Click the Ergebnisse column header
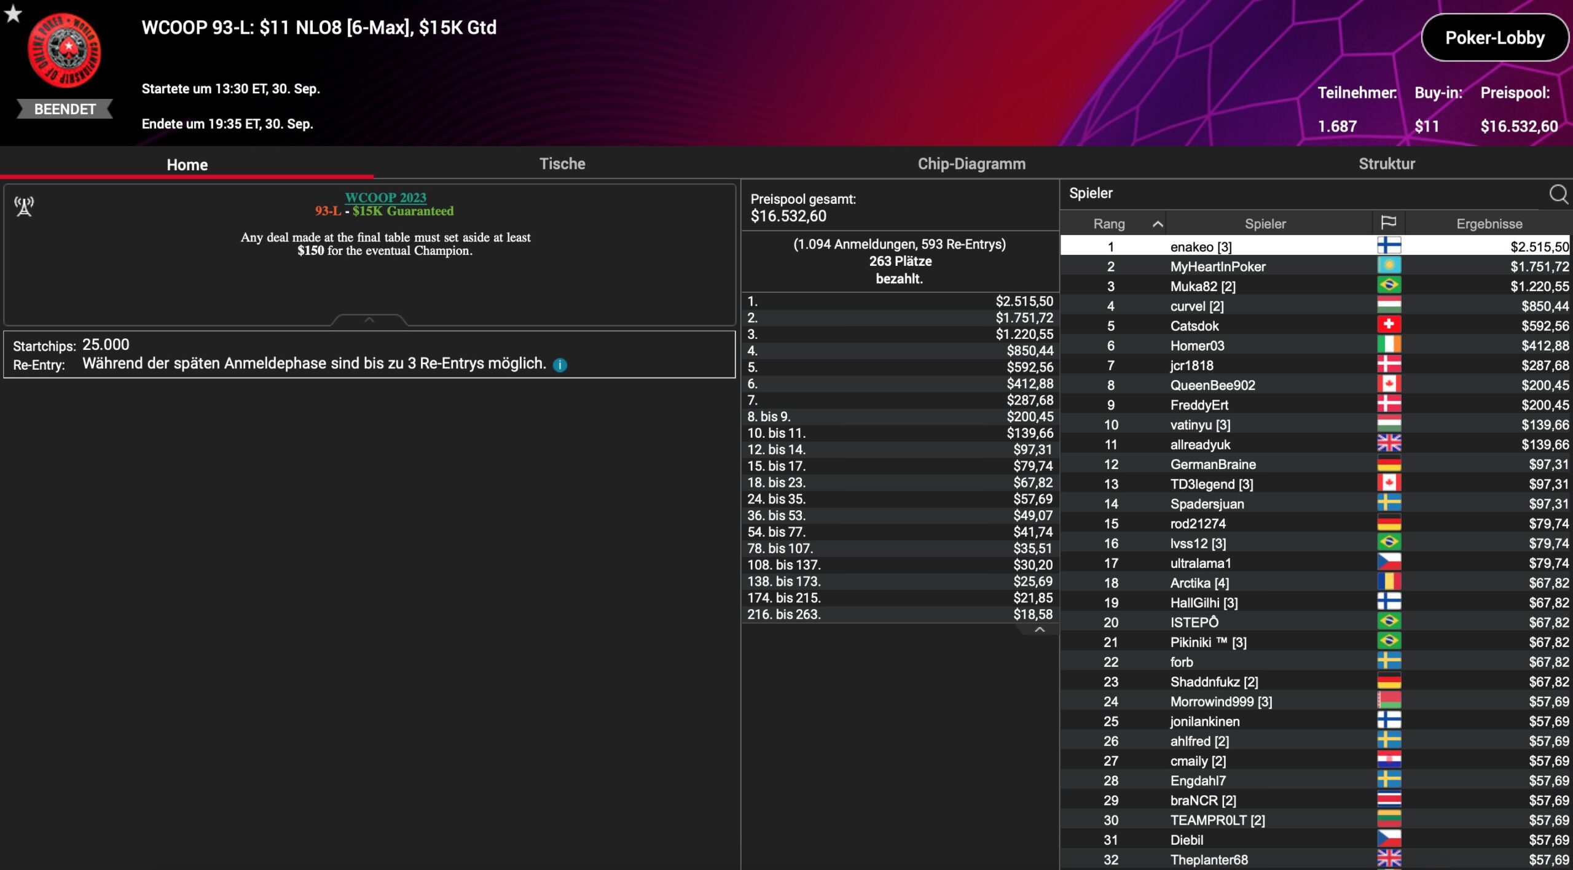 coord(1489,224)
